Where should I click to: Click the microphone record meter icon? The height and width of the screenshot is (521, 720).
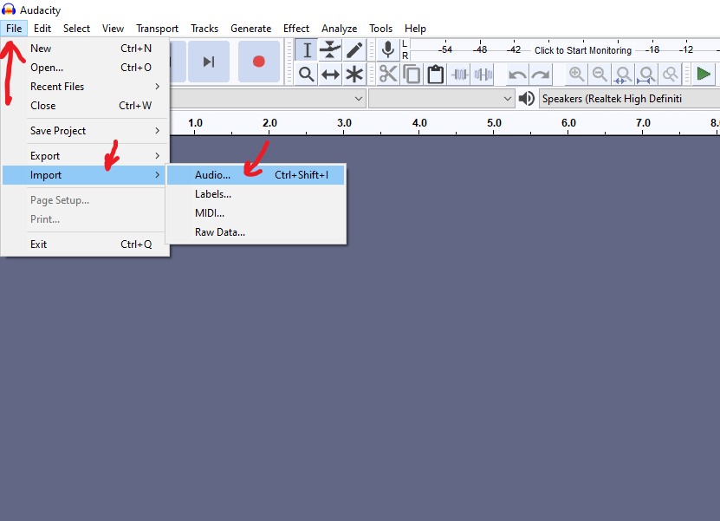coord(388,50)
